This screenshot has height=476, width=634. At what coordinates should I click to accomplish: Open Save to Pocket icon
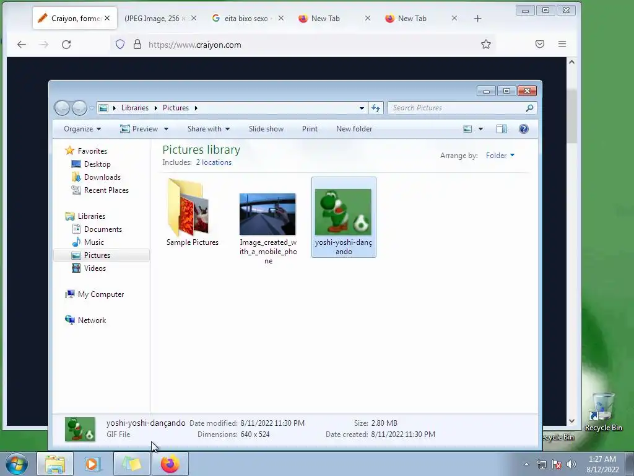[x=540, y=44]
